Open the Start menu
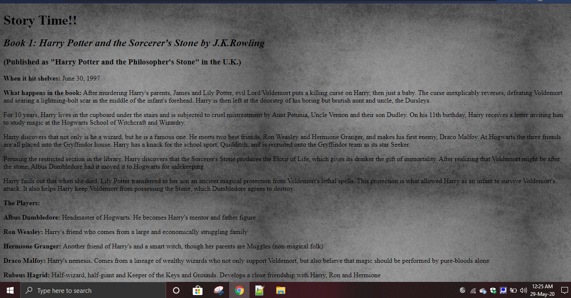This screenshot has width=571, height=298. [10, 290]
